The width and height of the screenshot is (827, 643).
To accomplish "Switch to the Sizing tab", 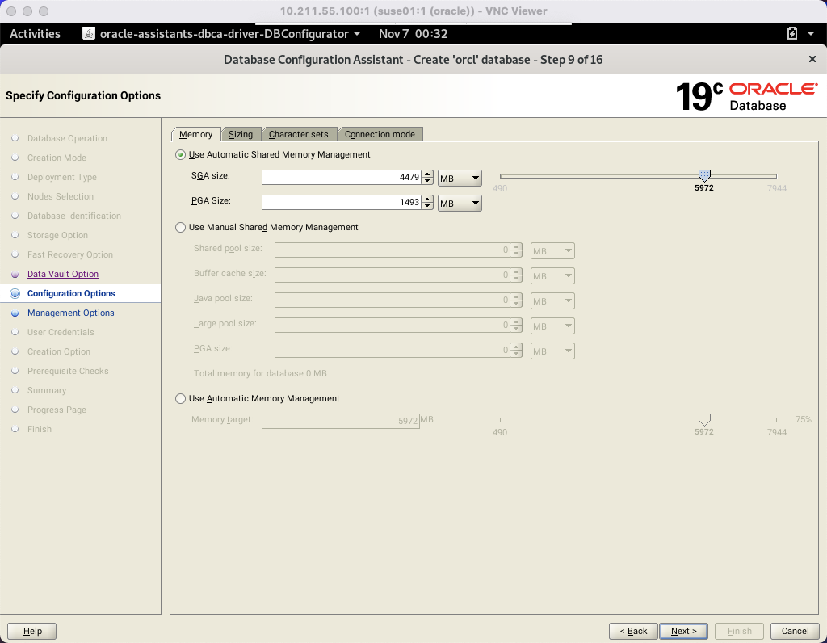I will [x=241, y=135].
